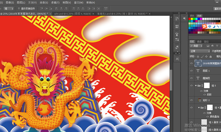Open the auto-select 组 dropdown

pos(8,8)
